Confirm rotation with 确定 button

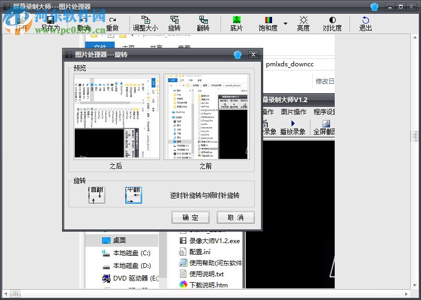191,217
